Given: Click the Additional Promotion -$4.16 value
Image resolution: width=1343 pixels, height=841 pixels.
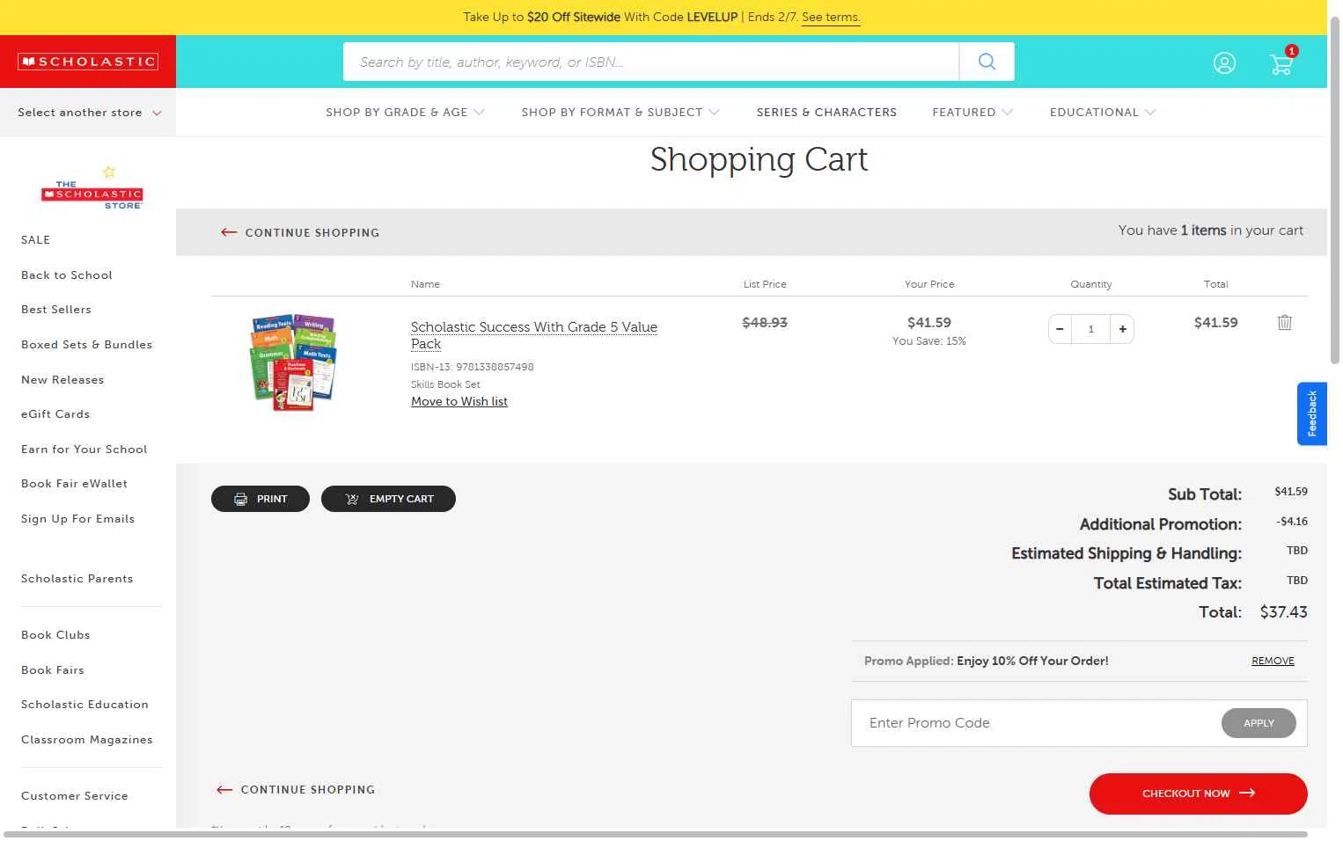Looking at the screenshot, I should [1292, 522].
